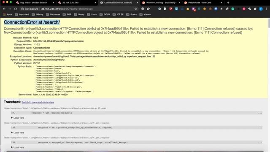Open the PGP bookmarks folder
The image size is (270, 152).
[67, 14]
